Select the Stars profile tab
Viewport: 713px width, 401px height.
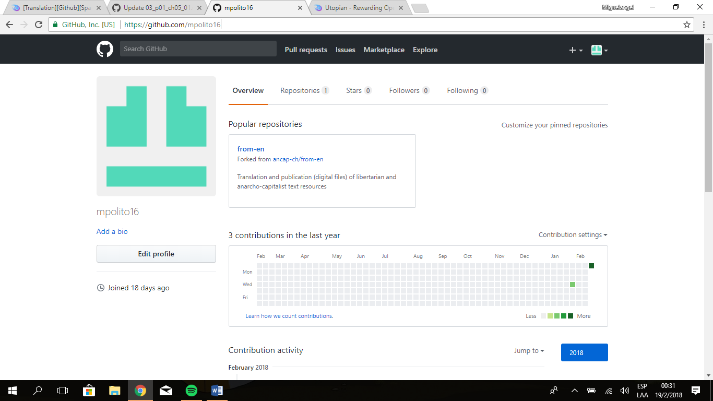(x=359, y=90)
